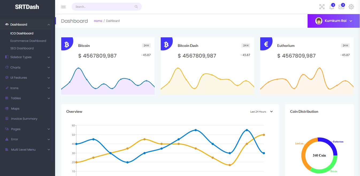Click the 'Dashboard' breadcrumb text
This screenshot has height=176, width=360.
point(113,21)
